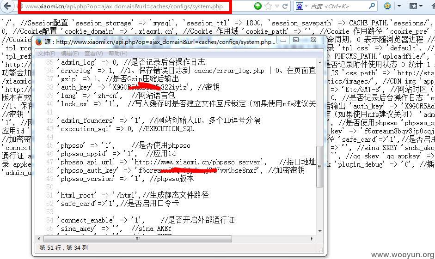This screenshot has height=259, width=435.
Task: Click the round star badge toolbar icon
Action: point(387,6)
